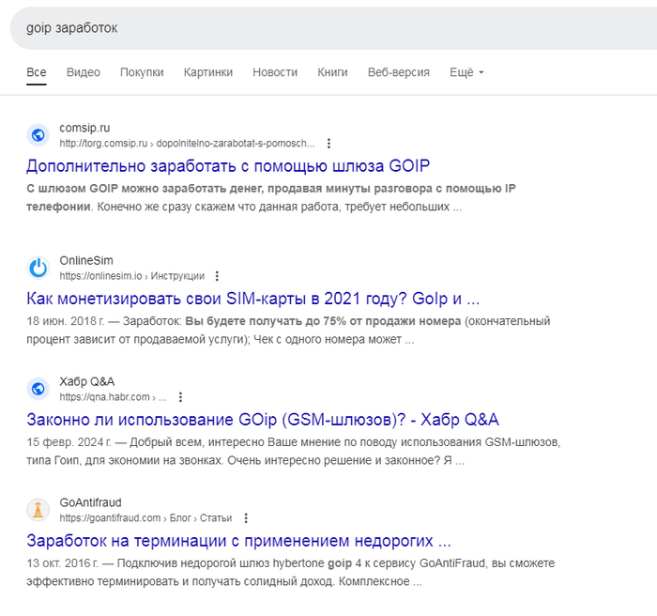Open the Книги search tab
657x616 pixels.
332,72
